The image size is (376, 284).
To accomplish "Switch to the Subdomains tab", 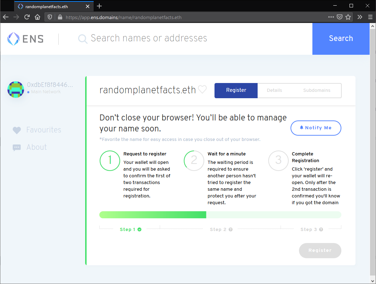I will (317, 90).
